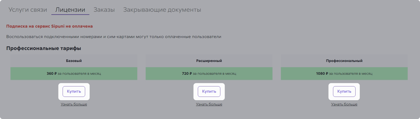
Task: Click the ruble symbol in Базовый price
Action: (56, 74)
